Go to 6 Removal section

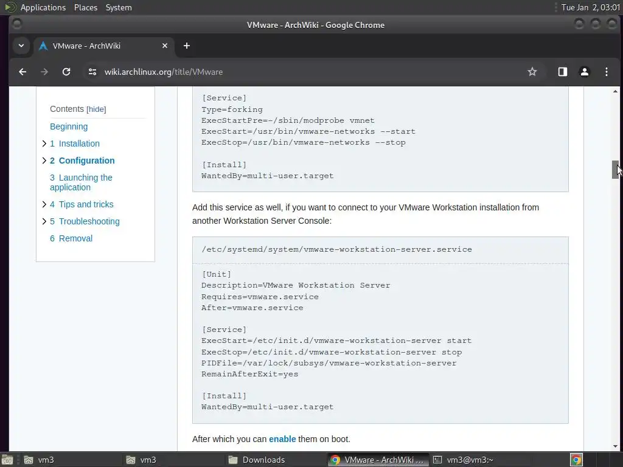71,238
